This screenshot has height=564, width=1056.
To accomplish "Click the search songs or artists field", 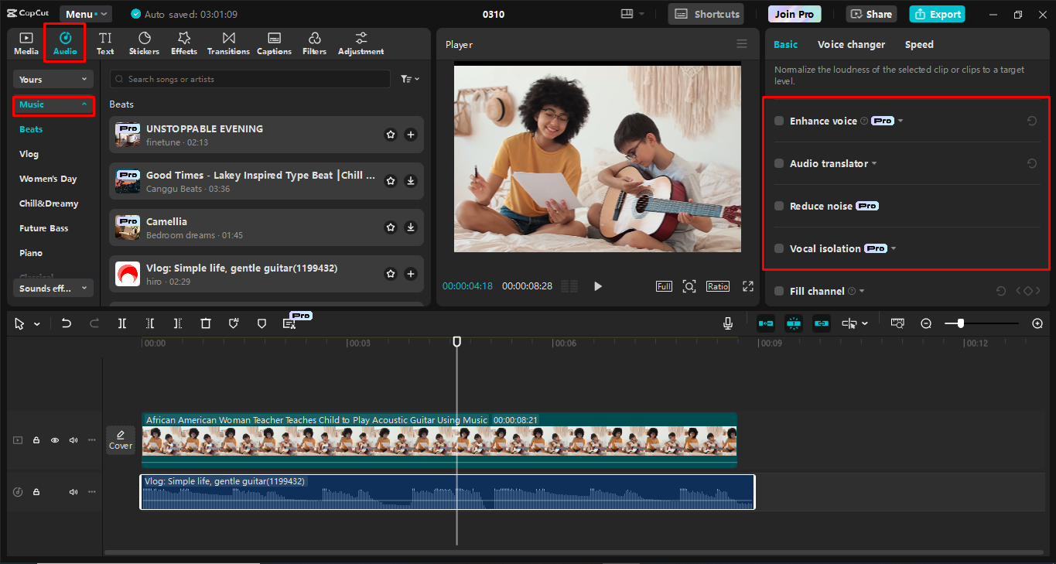I will [x=250, y=79].
